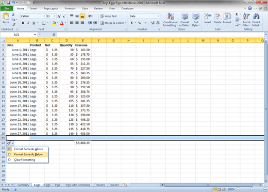The height and width of the screenshot is (192, 268).
Task: Expand the formula bar
Action: point(266,35)
